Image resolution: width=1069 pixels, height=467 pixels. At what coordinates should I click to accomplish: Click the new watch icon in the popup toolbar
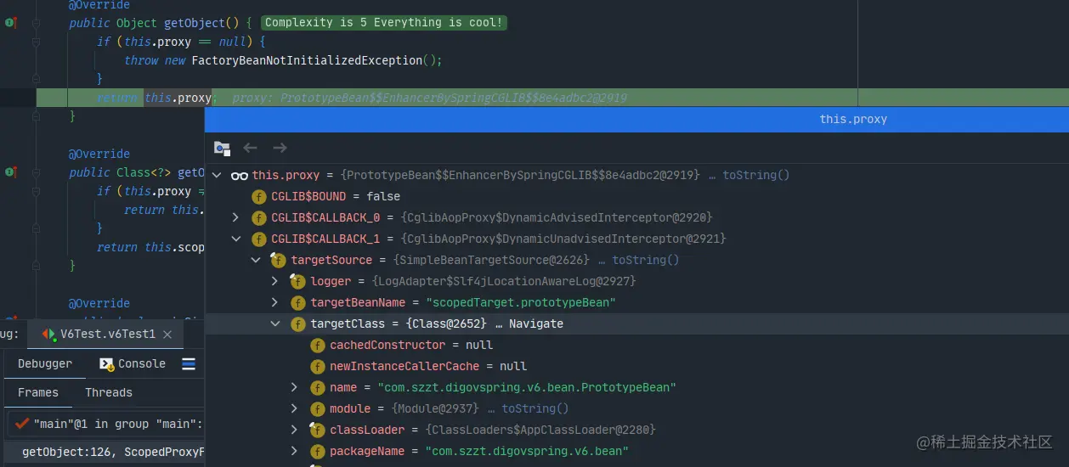(222, 148)
